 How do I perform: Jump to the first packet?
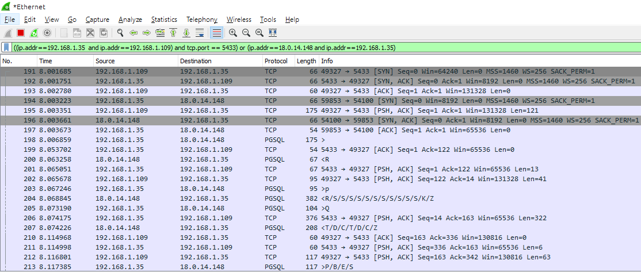pyautogui.click(x=173, y=33)
